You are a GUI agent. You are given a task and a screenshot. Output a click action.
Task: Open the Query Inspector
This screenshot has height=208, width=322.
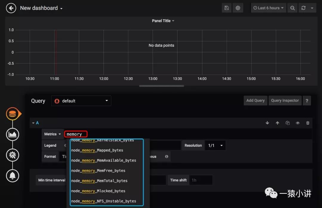click(285, 100)
